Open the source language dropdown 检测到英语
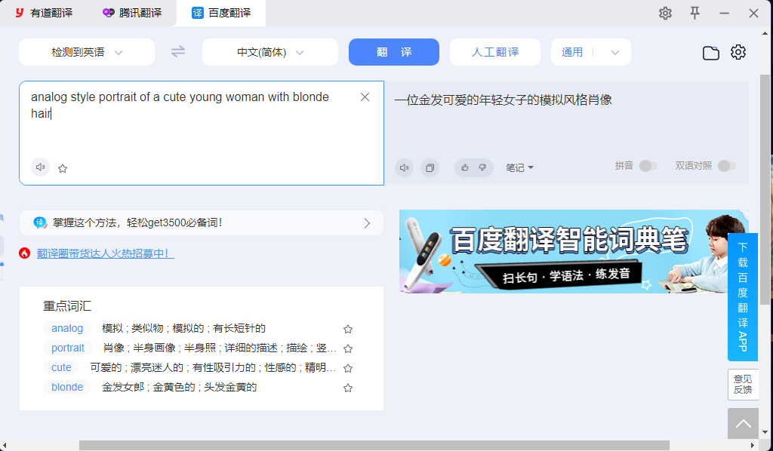773x451 pixels. pos(87,52)
